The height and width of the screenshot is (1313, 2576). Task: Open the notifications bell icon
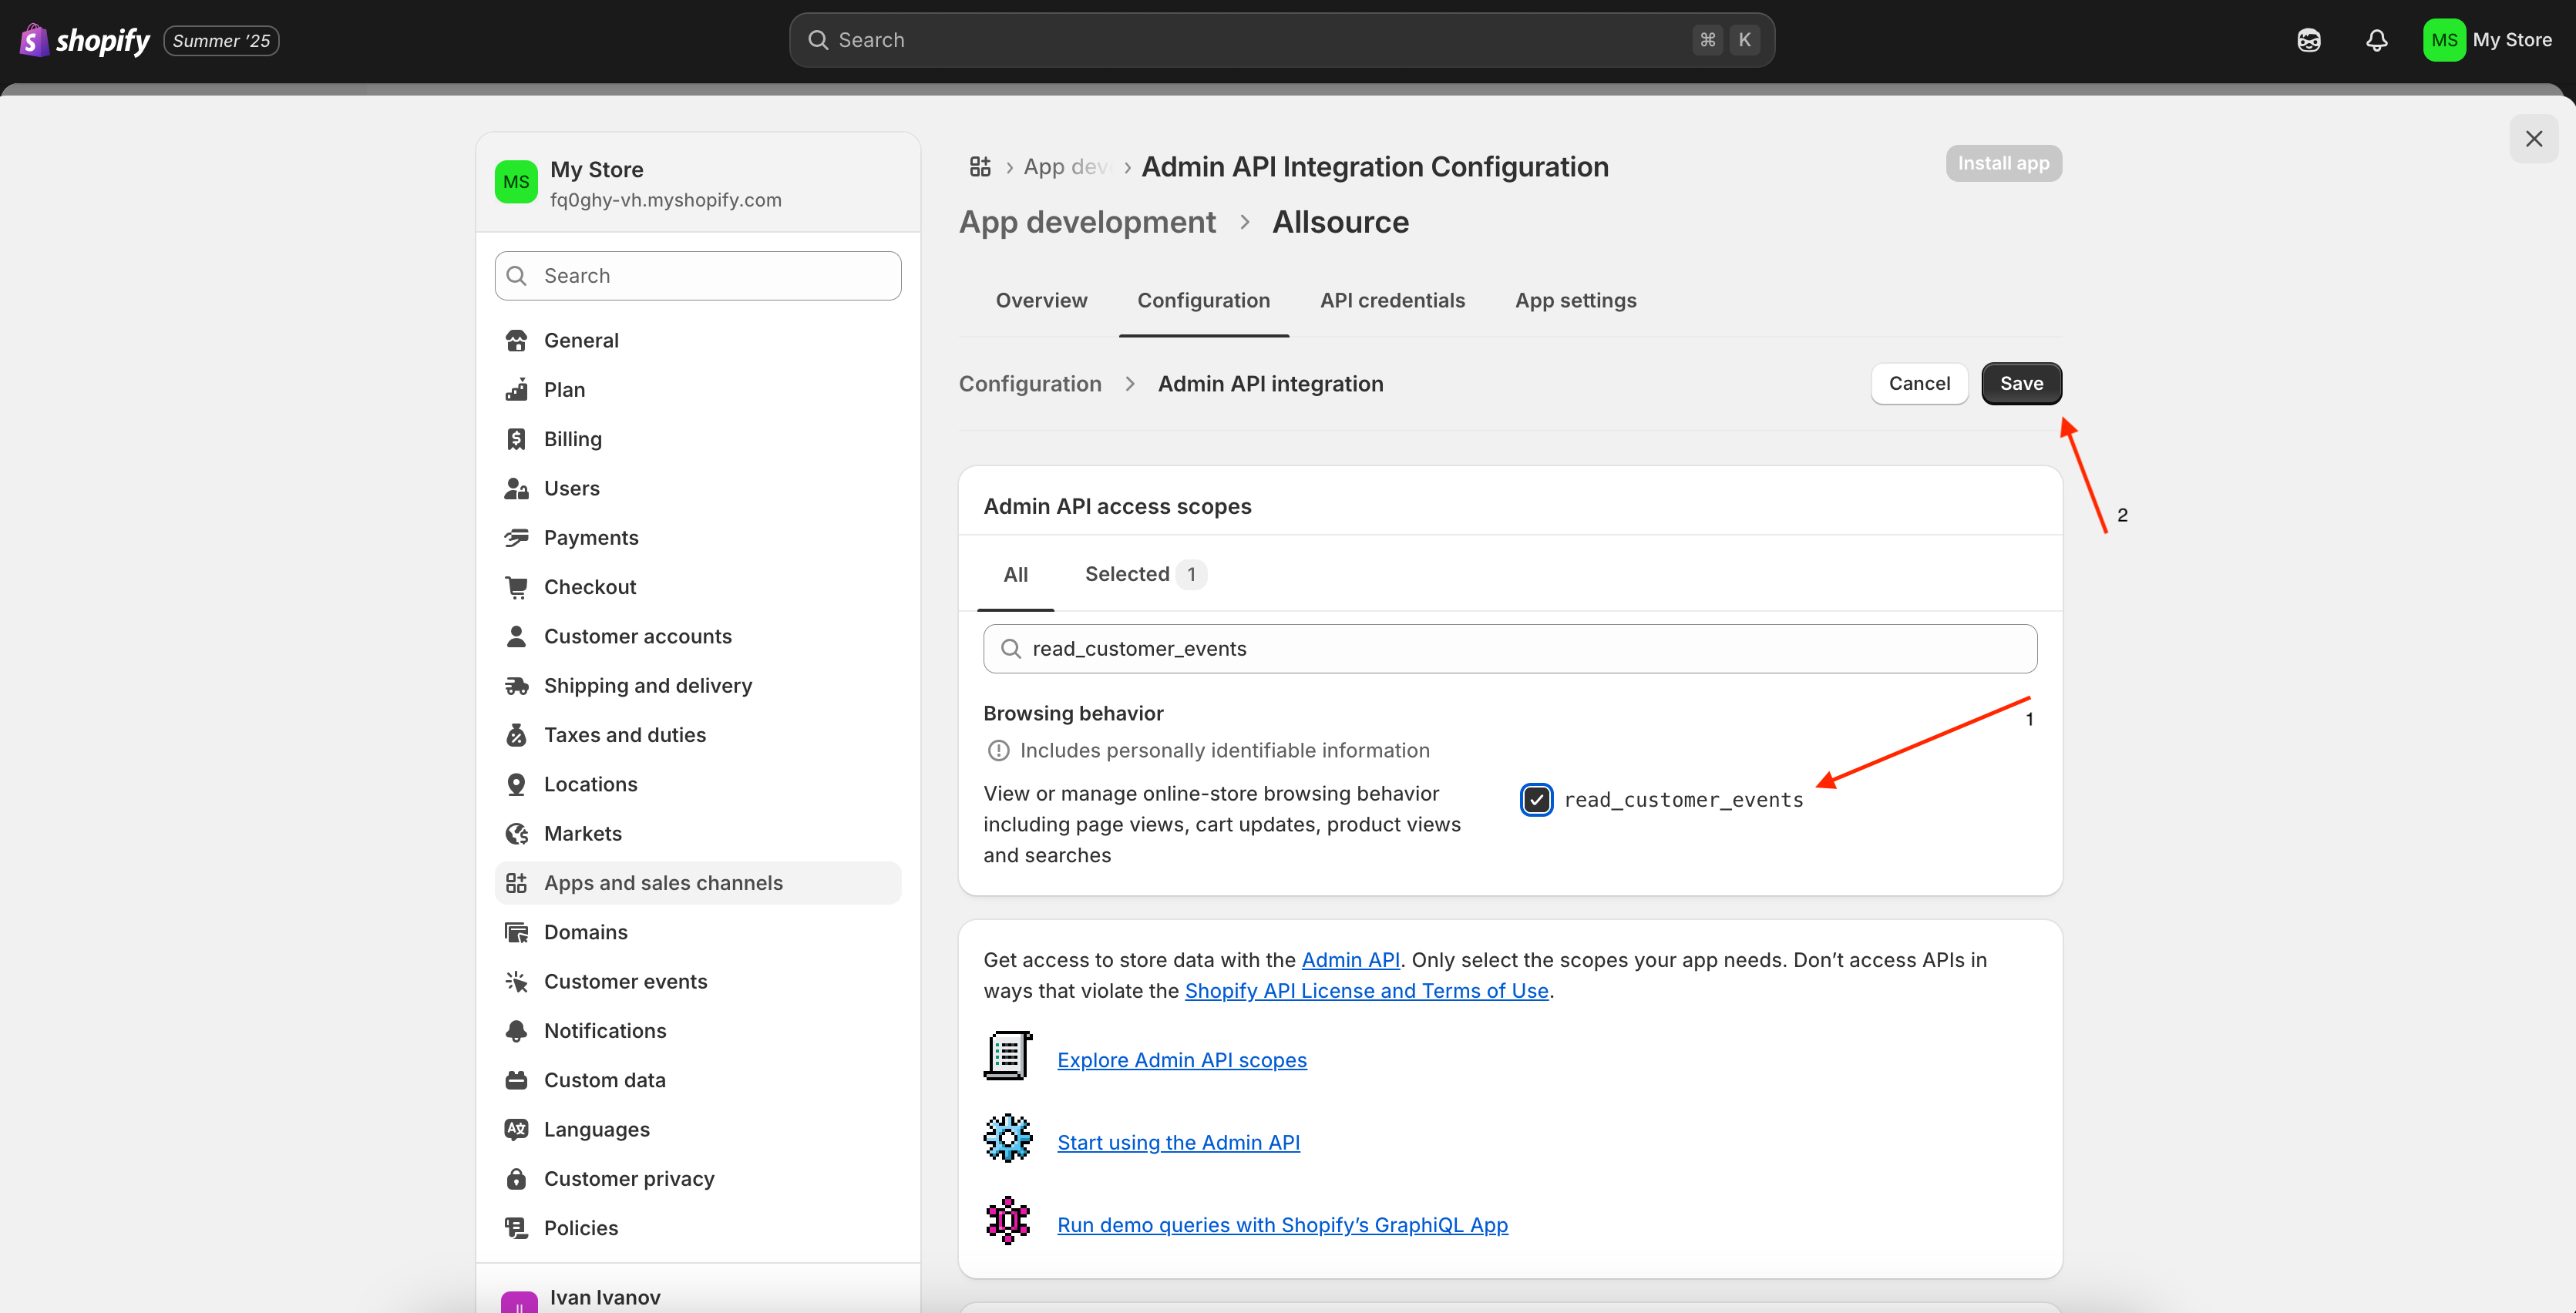(2376, 40)
